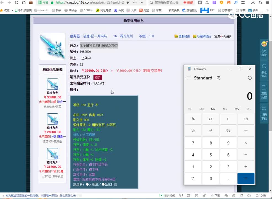The image size is (272, 199).
Task: Click MS memory store in Calculator
Action: click(237, 109)
